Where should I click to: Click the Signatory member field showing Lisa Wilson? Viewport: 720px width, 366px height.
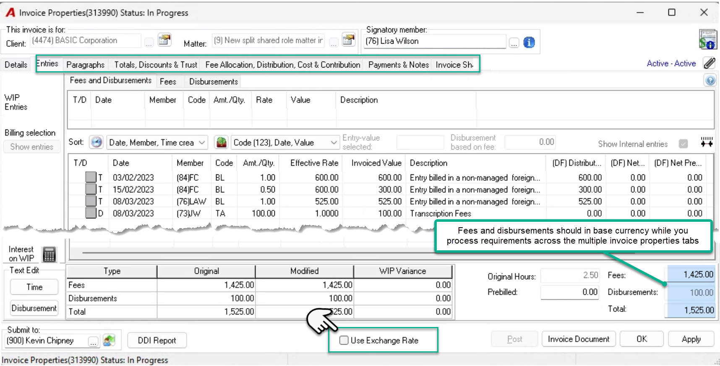coord(435,41)
